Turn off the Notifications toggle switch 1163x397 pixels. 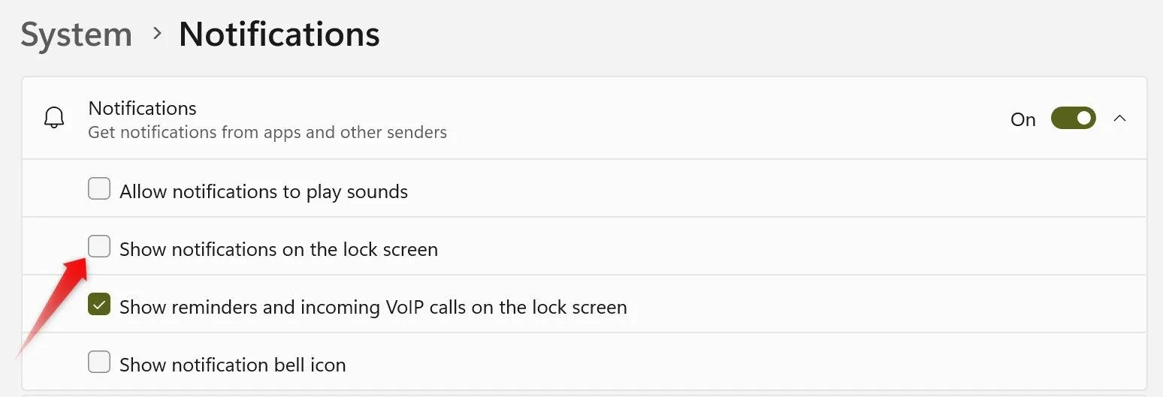tap(1073, 119)
